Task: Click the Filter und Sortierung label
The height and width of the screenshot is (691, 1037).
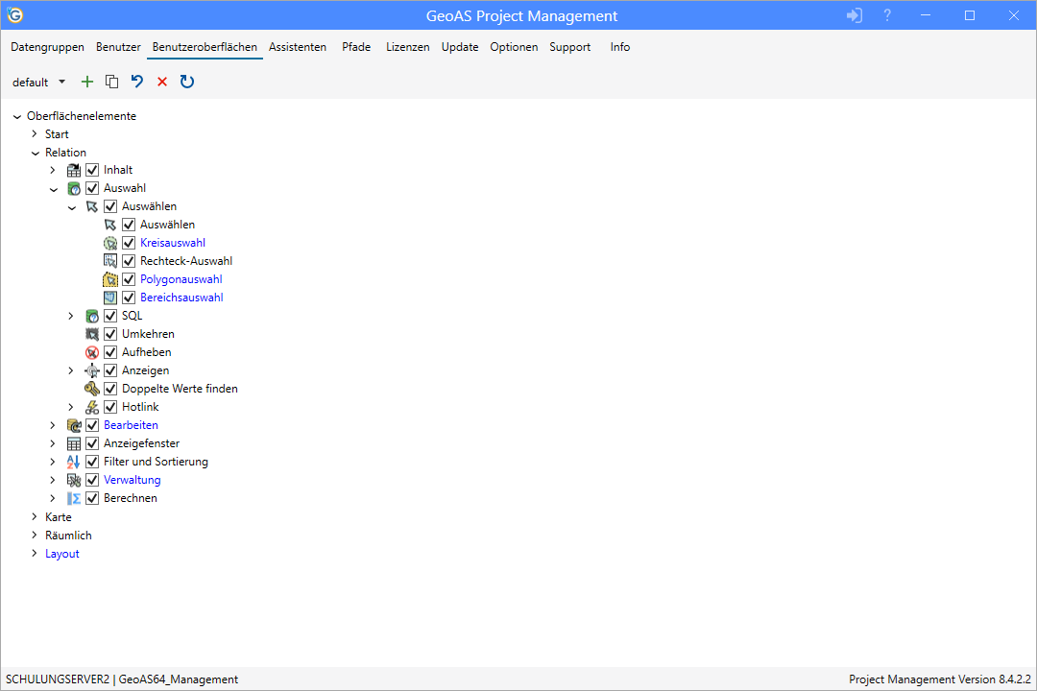Action: click(x=157, y=462)
